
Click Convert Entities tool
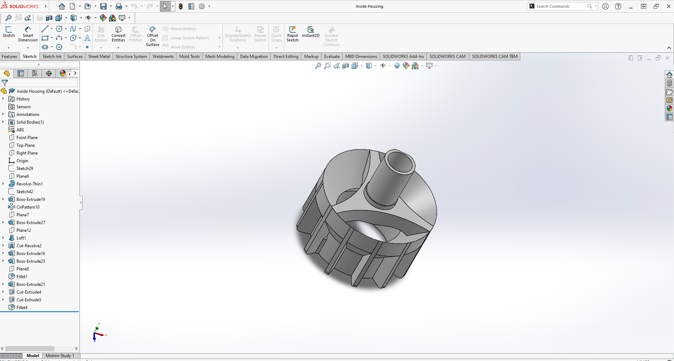tap(118, 34)
